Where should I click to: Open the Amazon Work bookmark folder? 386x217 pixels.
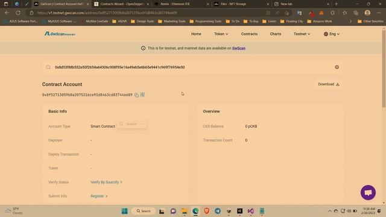(x=320, y=22)
